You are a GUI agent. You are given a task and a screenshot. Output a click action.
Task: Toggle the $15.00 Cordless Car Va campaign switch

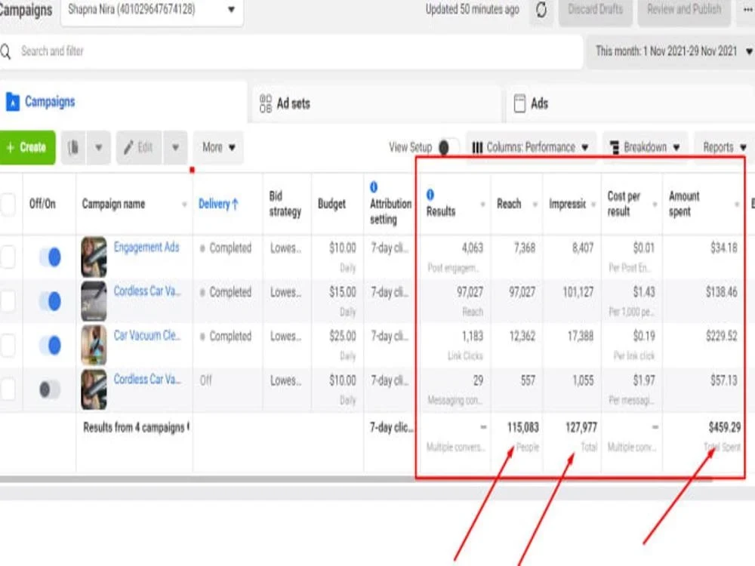click(50, 301)
